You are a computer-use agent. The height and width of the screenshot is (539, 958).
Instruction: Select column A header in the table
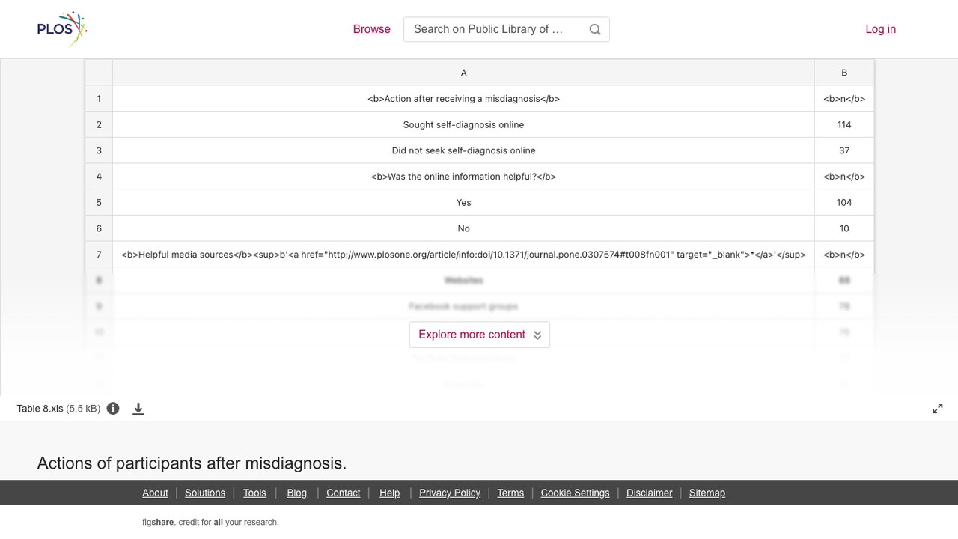[x=463, y=73]
